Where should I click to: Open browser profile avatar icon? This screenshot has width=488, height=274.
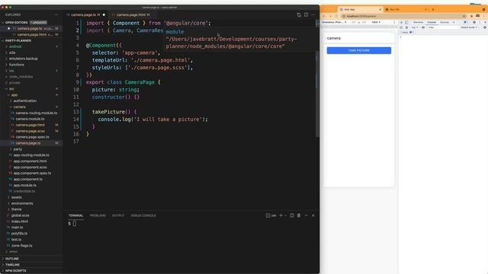click(478, 16)
